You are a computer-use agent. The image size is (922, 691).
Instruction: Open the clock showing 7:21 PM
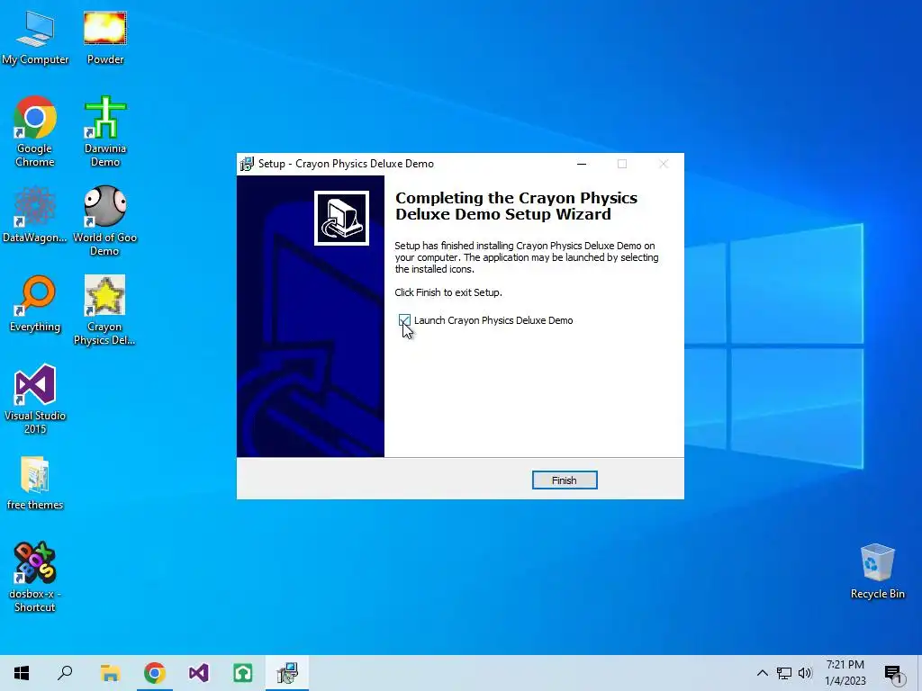[845, 673]
